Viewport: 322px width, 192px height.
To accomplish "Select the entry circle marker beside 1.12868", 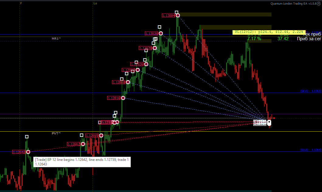I will pos(128,82).
